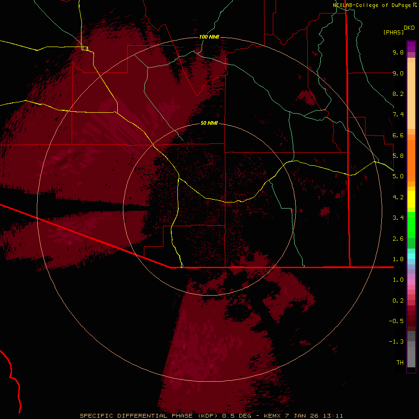Click the 9.0 value on the legend
The image size is (419, 419).
click(x=398, y=73)
